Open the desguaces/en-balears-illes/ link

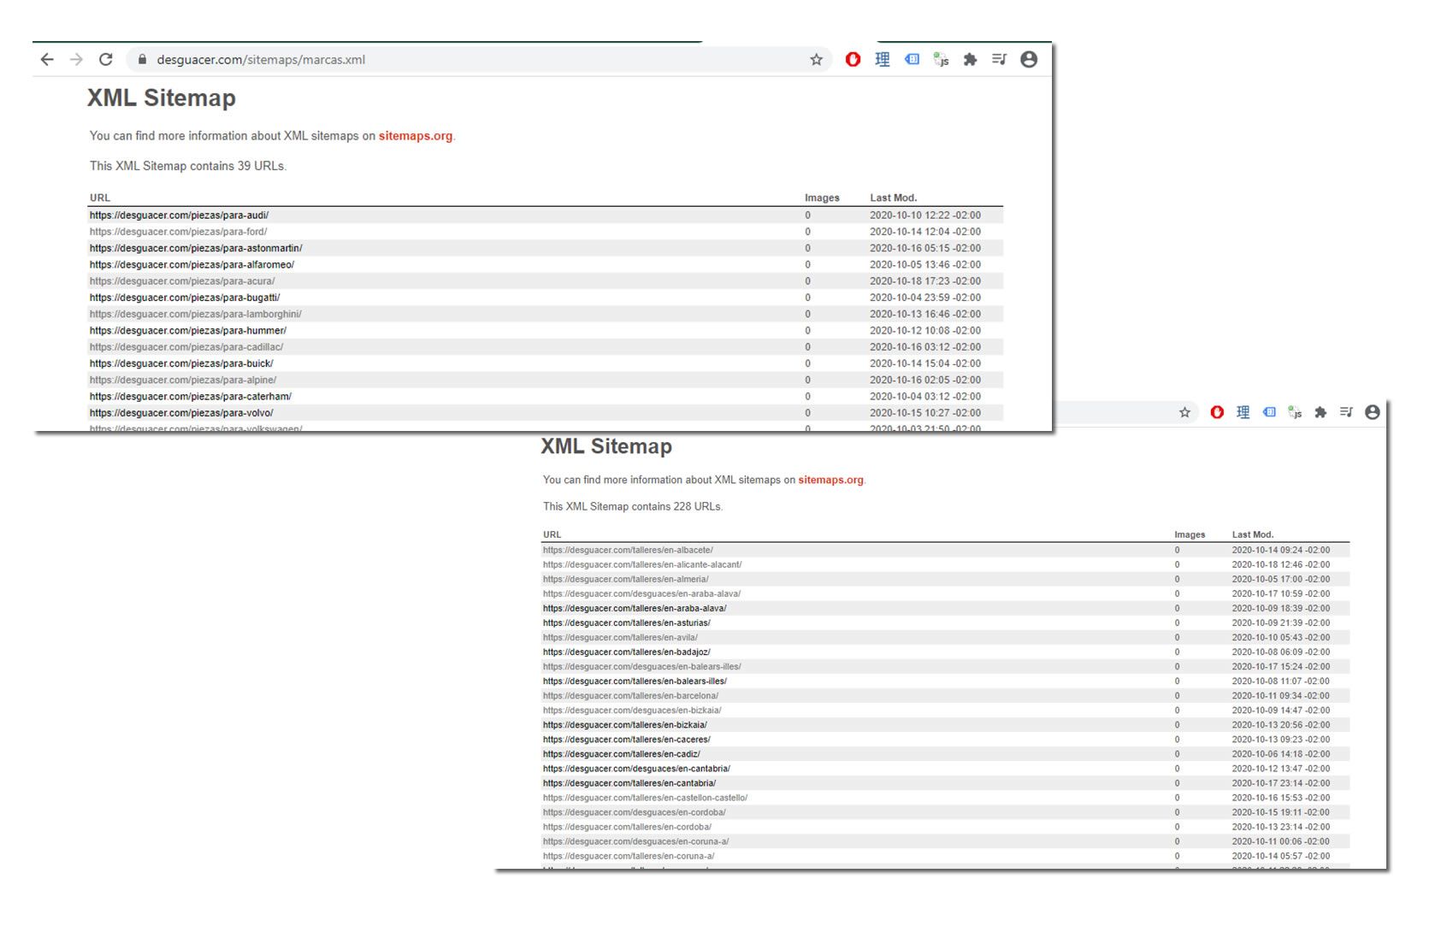click(x=642, y=666)
